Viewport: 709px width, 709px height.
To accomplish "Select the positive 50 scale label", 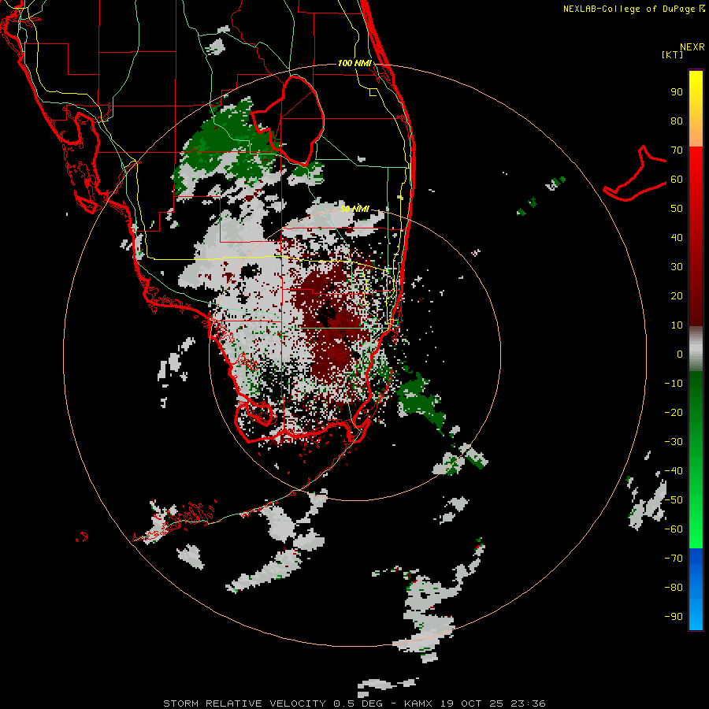I will [677, 209].
